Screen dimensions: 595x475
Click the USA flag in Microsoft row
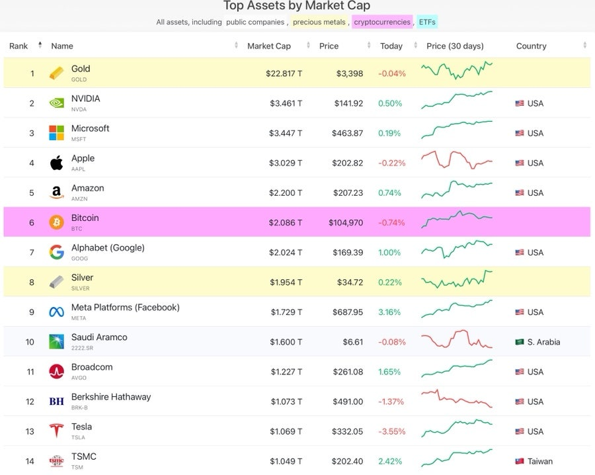[520, 133]
